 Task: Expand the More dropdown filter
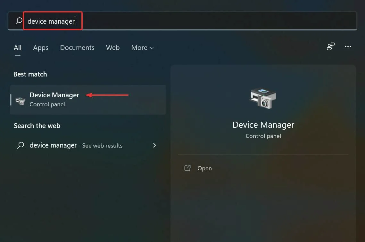tap(143, 48)
